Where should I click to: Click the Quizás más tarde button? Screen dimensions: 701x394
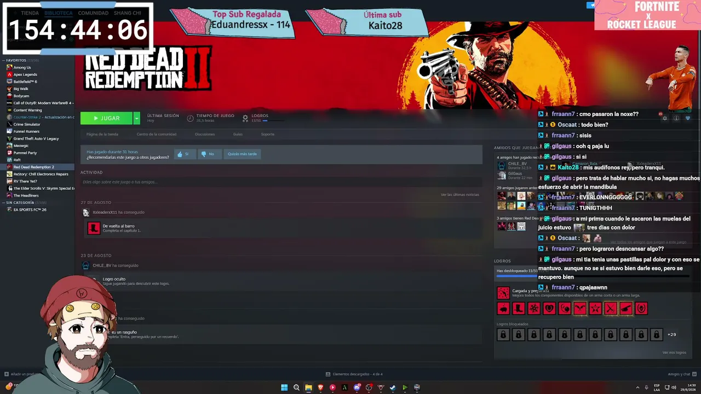click(x=242, y=154)
